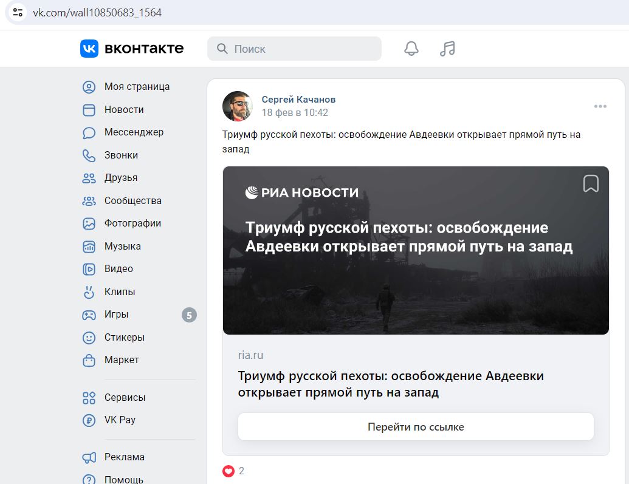
Task: Click the author's avatar photo
Action: [238, 106]
